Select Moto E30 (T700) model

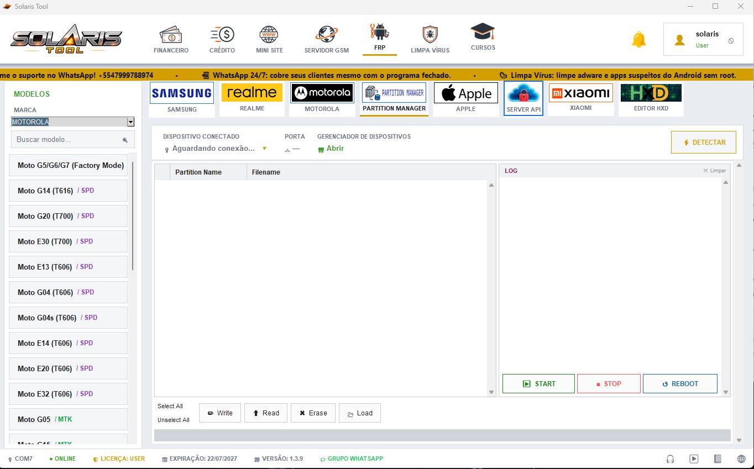69,241
